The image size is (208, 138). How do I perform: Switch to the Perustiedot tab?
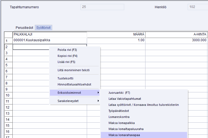pyautogui.click(x=25, y=28)
